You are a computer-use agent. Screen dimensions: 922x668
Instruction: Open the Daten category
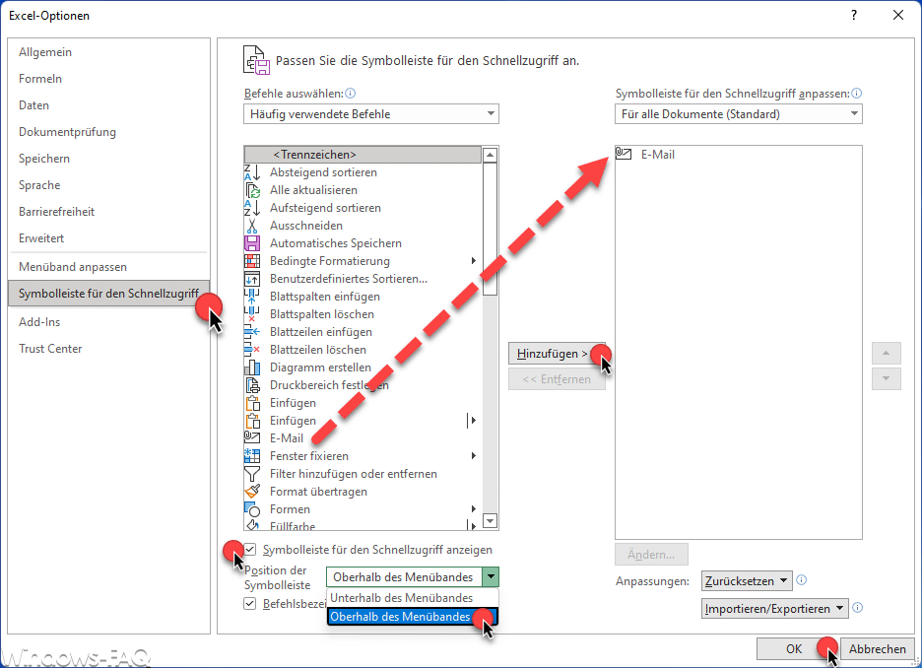108,105
